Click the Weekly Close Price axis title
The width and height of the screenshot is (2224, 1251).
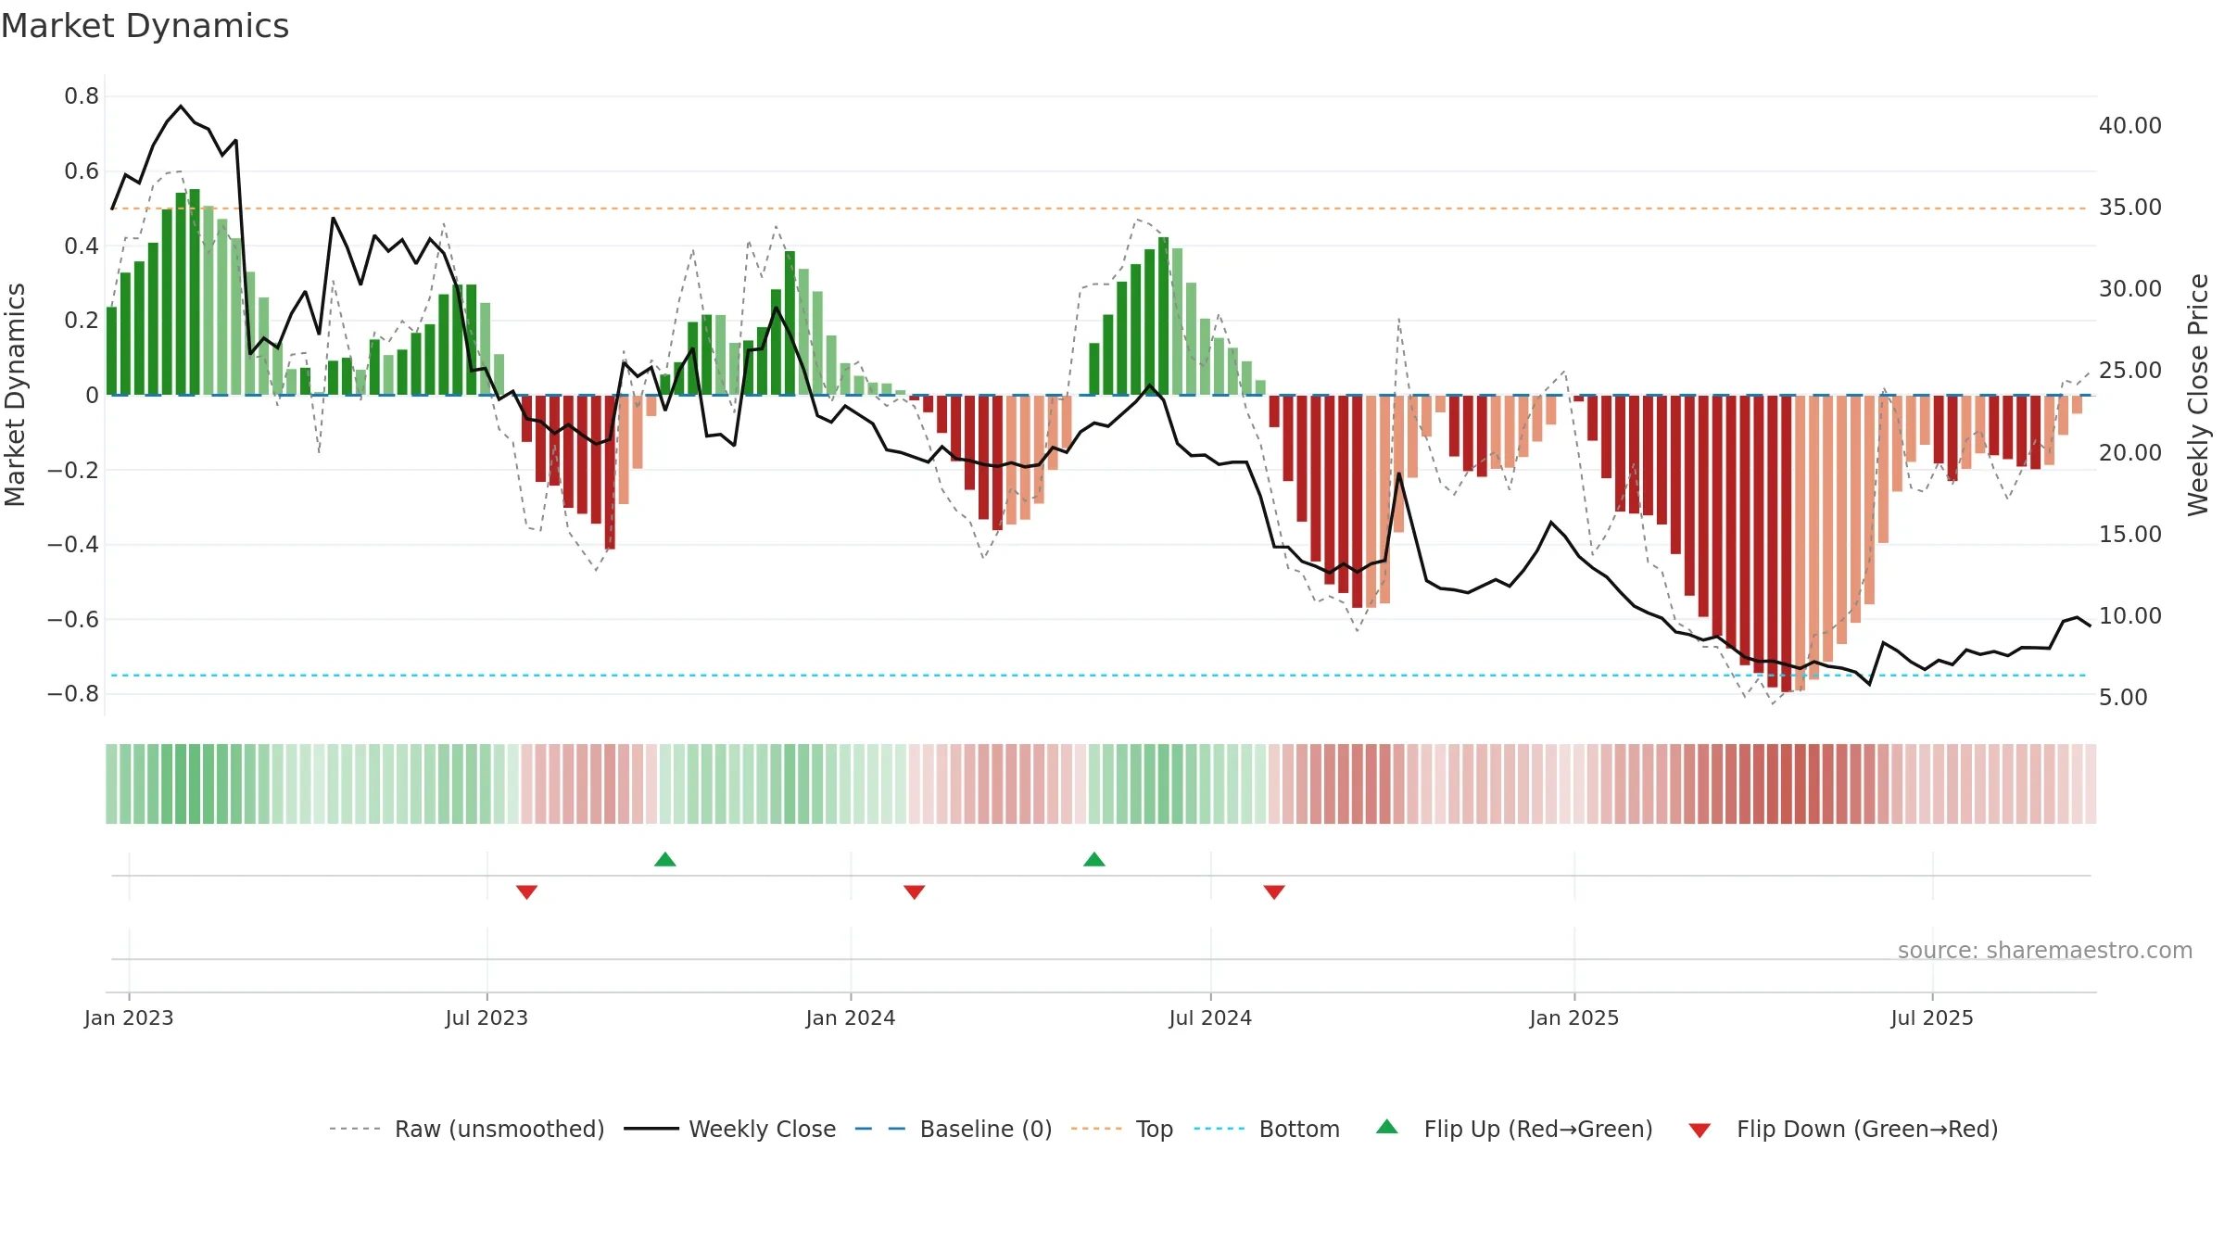[2198, 395]
